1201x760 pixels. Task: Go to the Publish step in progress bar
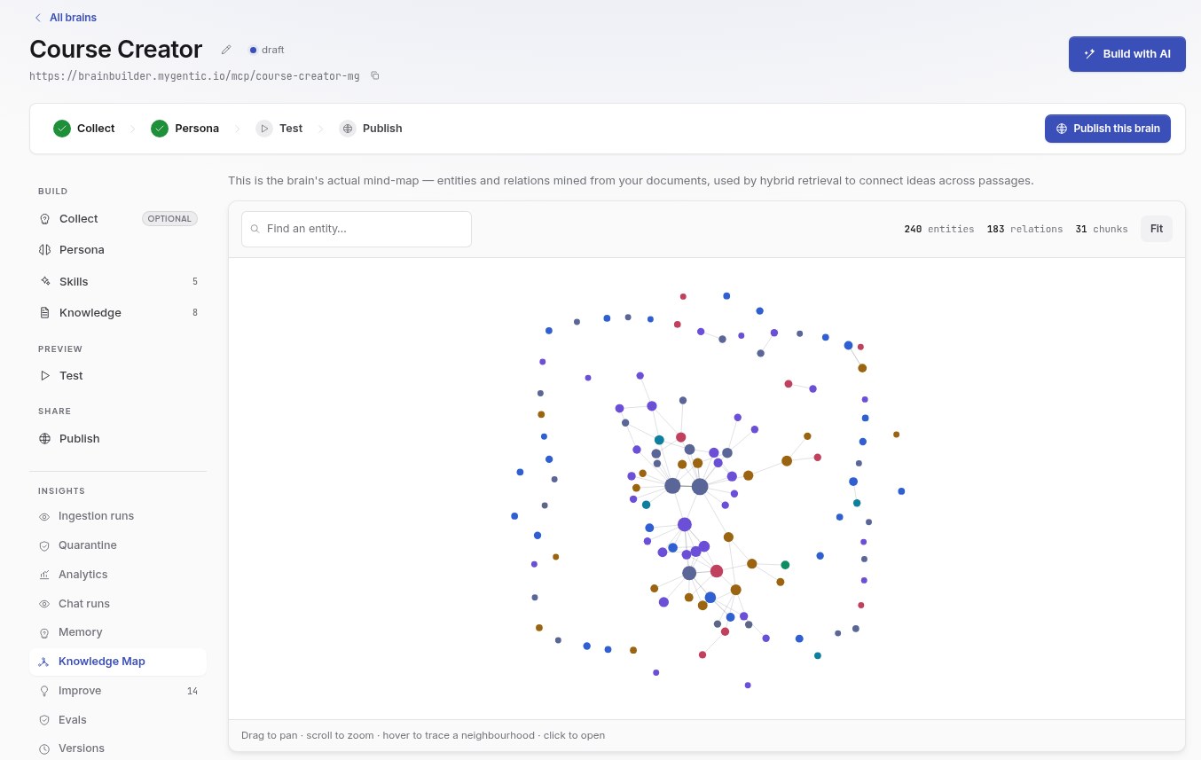tap(371, 129)
